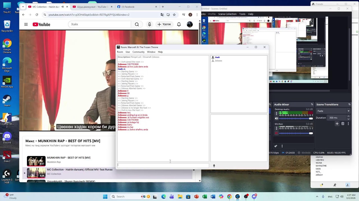This screenshot has height=201, width=359.
Task: Adjust the Mic/Aux volume slider
Action: 296,133
